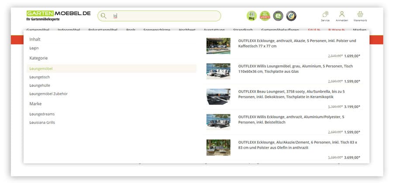393x183 pixels.
Task: Open OUTFLEXX Beau Loungeset product title
Action: [x=292, y=94]
